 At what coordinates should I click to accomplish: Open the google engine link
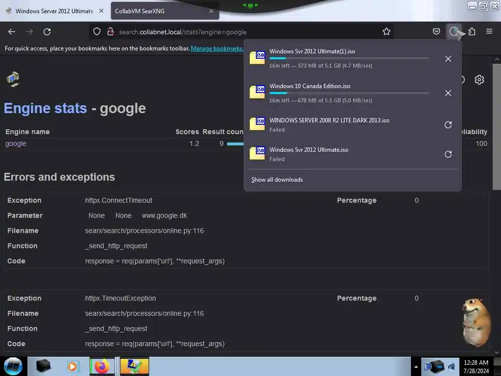pos(16,143)
